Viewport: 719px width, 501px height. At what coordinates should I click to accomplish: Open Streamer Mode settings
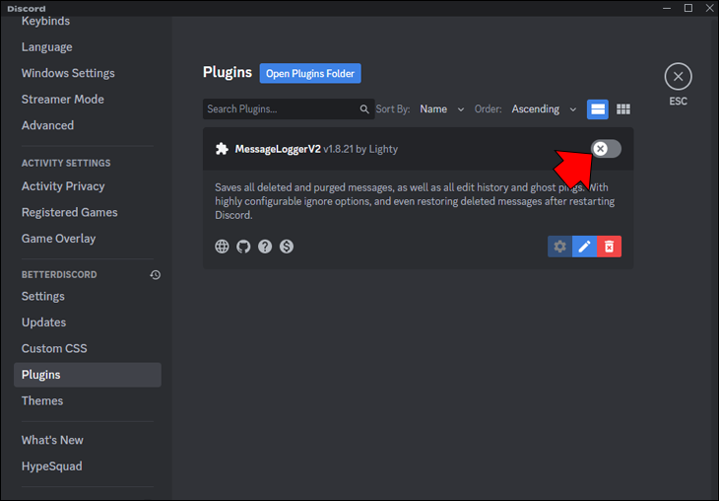tap(63, 100)
